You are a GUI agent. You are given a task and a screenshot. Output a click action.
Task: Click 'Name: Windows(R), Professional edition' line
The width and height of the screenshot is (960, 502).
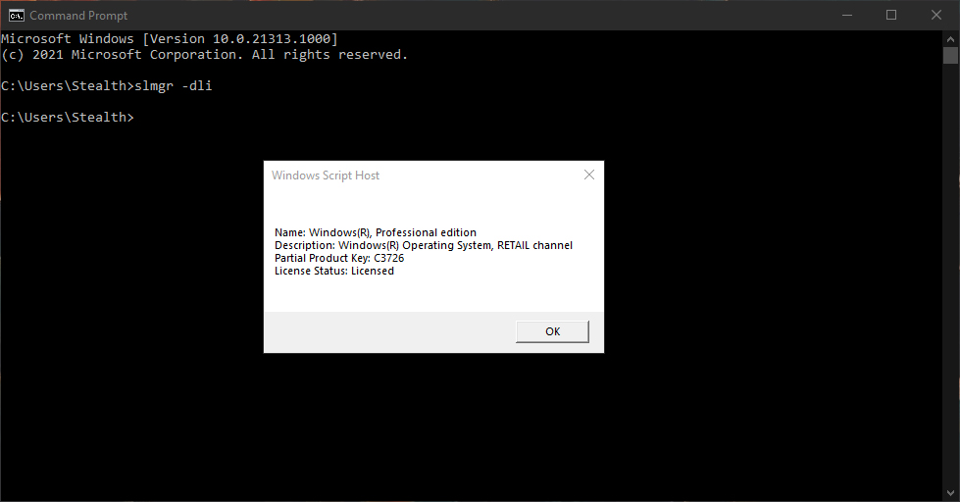[x=376, y=232]
